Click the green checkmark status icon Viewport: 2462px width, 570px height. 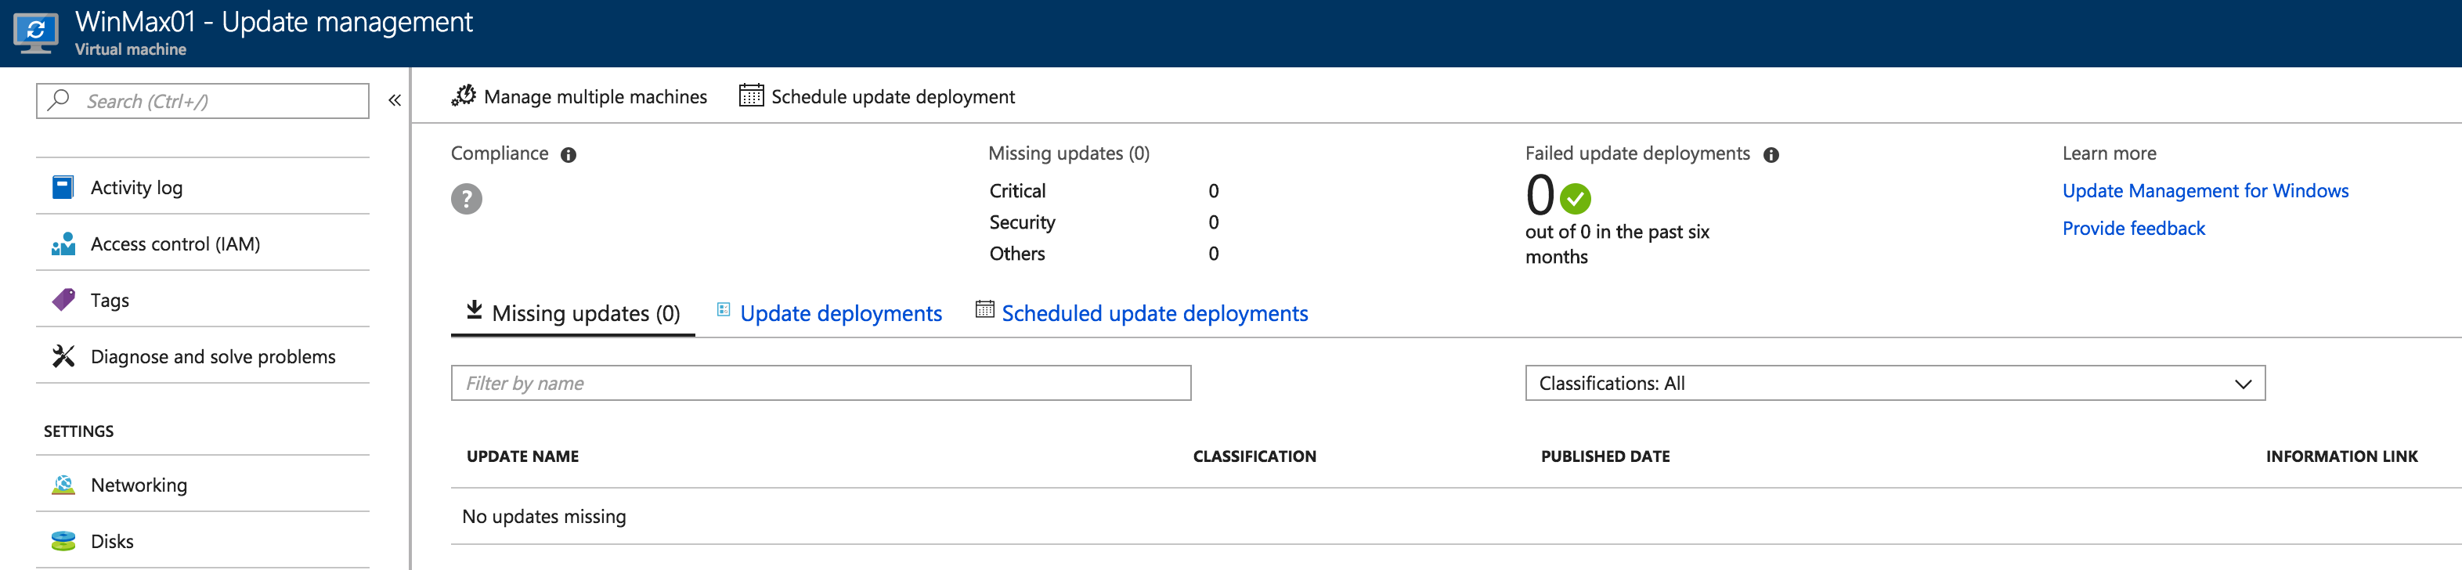[1575, 199]
